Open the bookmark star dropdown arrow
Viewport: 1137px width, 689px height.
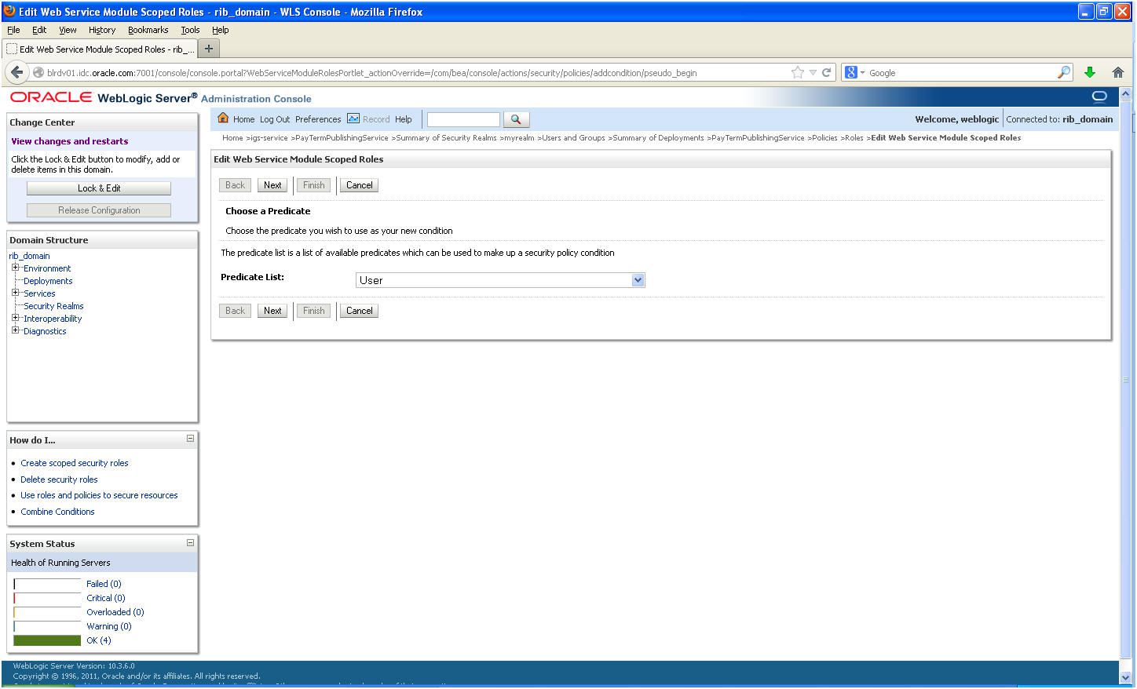[x=813, y=72]
